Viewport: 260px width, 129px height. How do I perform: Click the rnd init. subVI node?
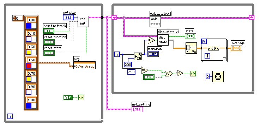(83, 21)
